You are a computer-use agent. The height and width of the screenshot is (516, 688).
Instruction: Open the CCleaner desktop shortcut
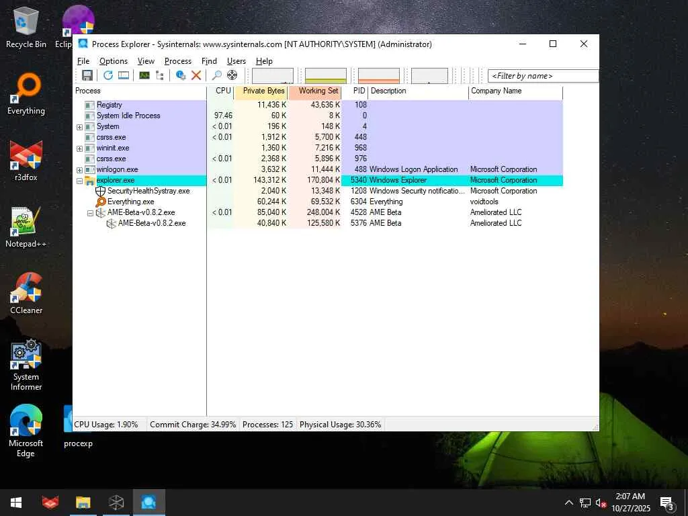26,293
